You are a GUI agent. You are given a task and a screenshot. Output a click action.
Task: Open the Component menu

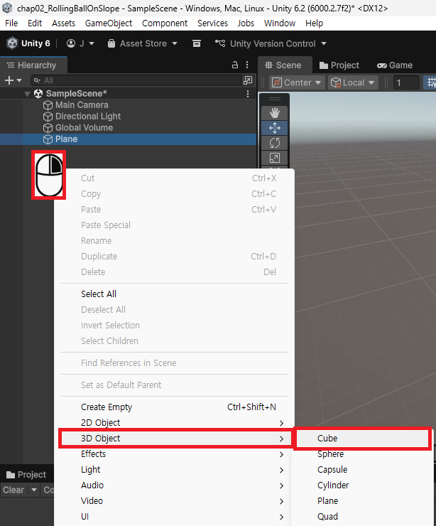pos(165,23)
